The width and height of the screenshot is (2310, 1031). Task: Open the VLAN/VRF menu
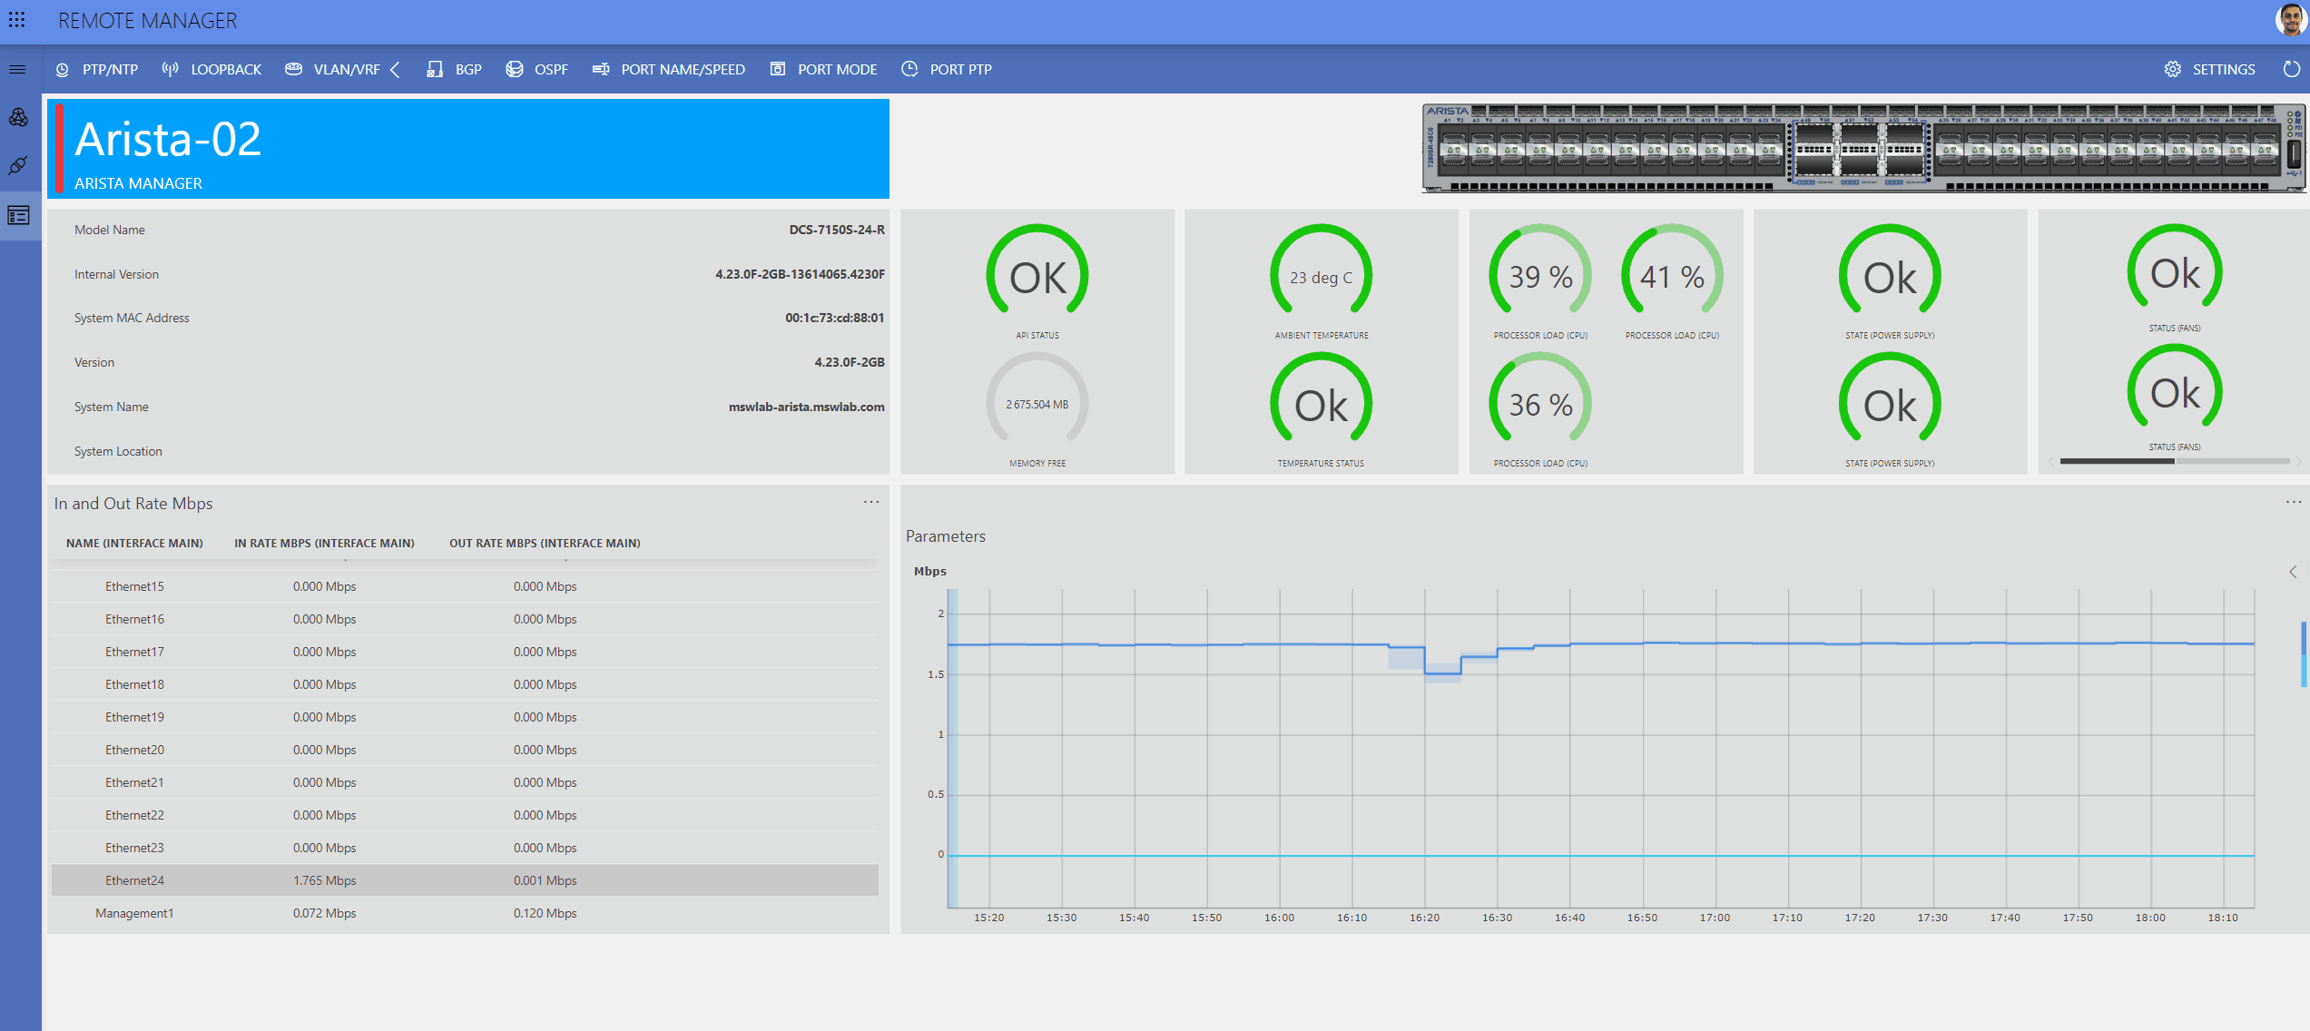point(332,69)
